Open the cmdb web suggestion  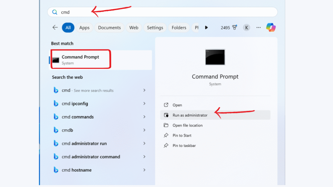[x=100, y=130]
